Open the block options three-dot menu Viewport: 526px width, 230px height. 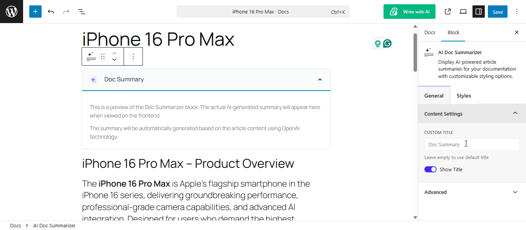(133, 56)
